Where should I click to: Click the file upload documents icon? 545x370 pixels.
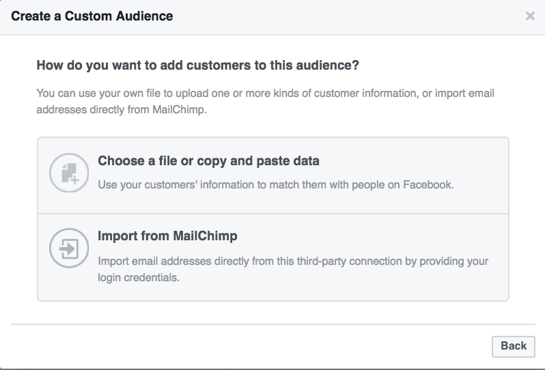69,173
